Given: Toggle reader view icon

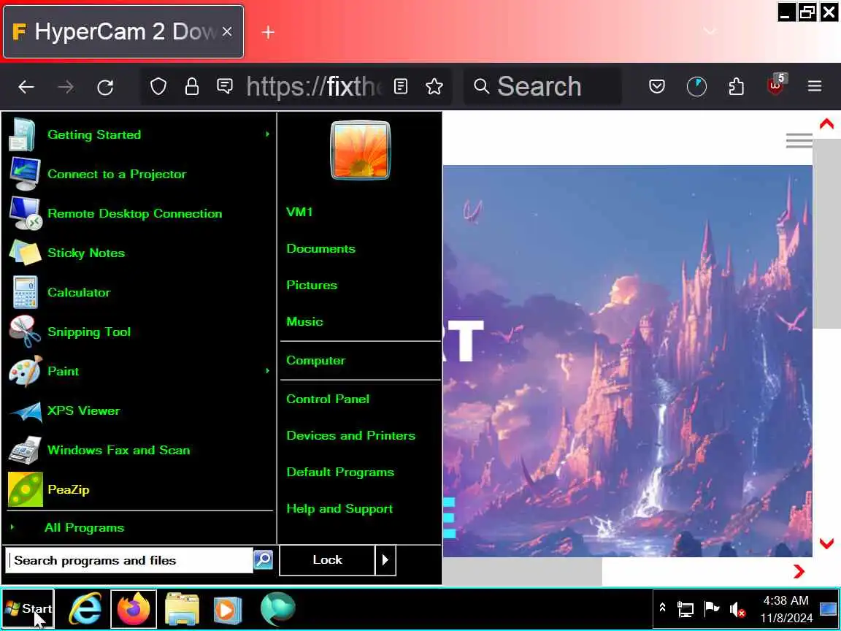Looking at the screenshot, I should [x=401, y=86].
